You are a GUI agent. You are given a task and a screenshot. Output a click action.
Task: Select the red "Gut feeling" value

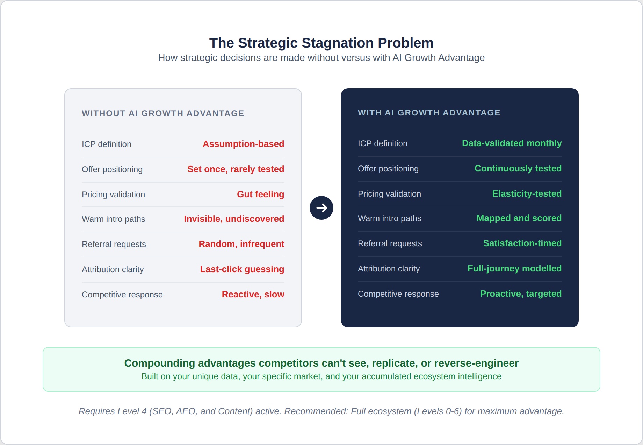click(x=260, y=195)
